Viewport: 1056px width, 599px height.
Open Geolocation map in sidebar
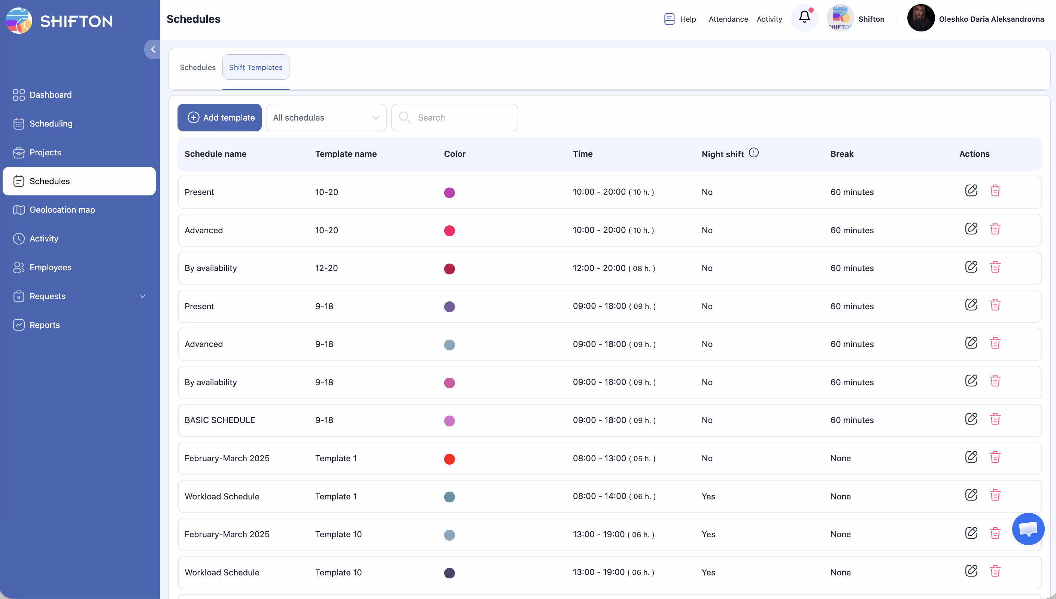tap(62, 210)
